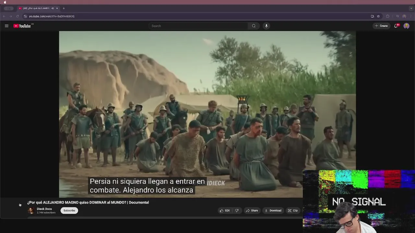Go to the YouTube home logo
415x233 pixels.
click(22, 26)
